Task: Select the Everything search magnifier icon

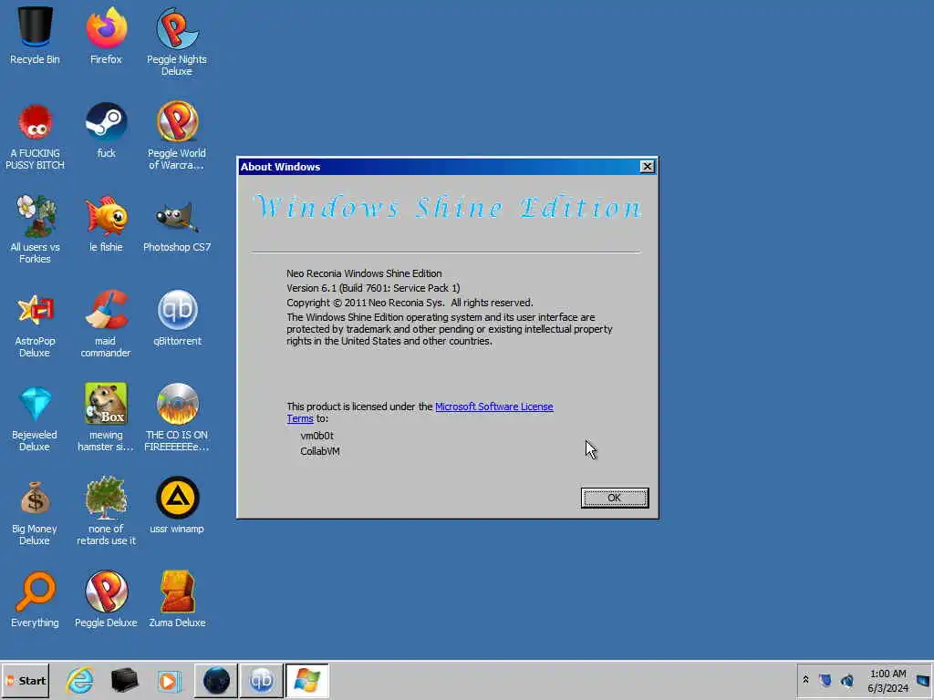Action: click(x=36, y=599)
